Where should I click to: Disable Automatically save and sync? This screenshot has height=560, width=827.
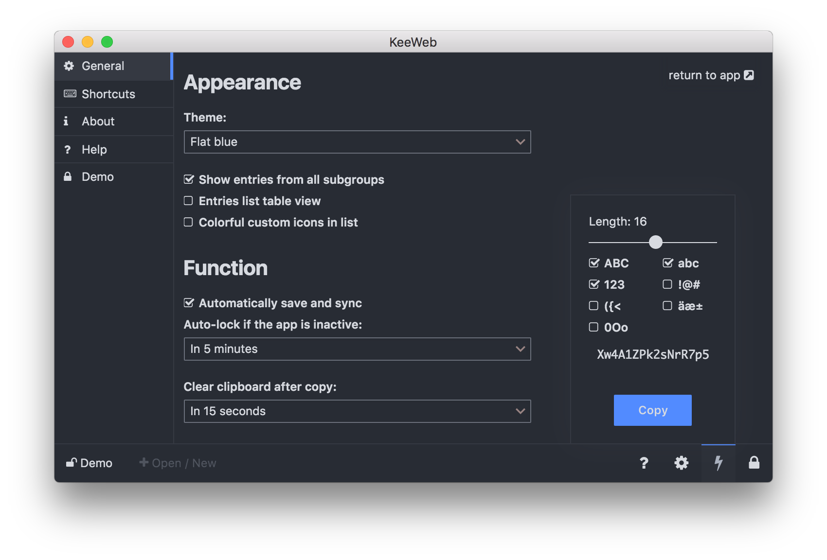click(189, 303)
